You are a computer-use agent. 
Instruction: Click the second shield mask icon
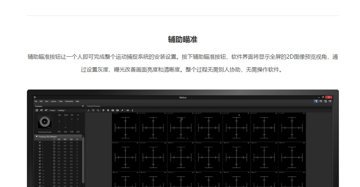point(108,110)
